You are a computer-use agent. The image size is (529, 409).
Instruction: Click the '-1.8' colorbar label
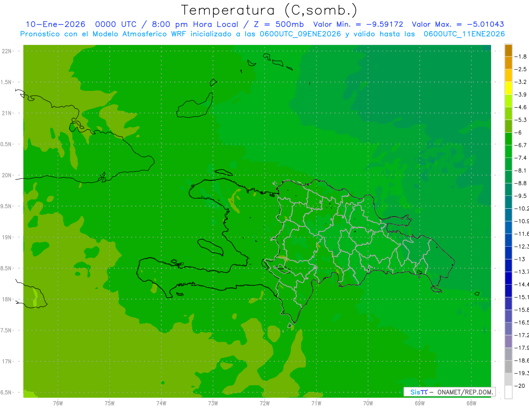[x=521, y=56]
